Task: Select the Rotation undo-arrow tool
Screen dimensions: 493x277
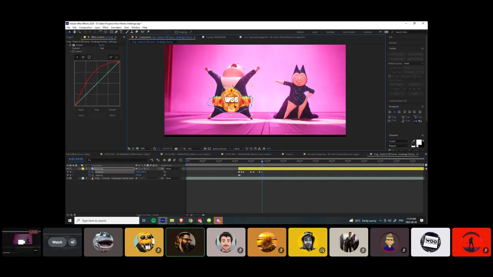Action: point(101,32)
